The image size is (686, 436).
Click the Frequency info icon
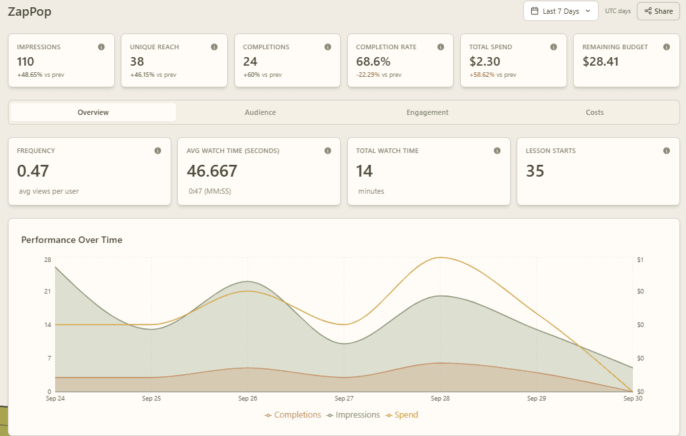158,150
